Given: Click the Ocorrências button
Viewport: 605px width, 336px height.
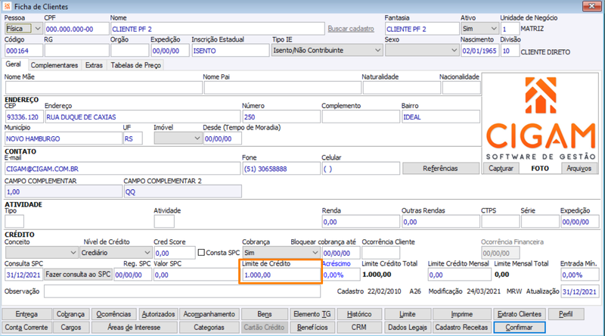Looking at the screenshot, I should (x=114, y=314).
